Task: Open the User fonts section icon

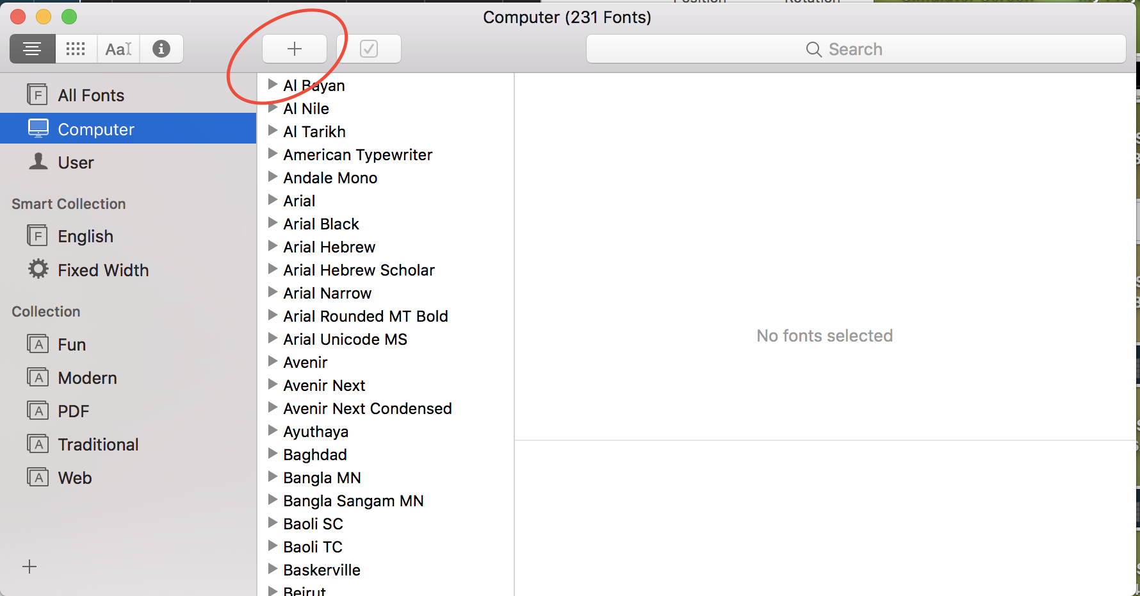Action: click(x=38, y=161)
